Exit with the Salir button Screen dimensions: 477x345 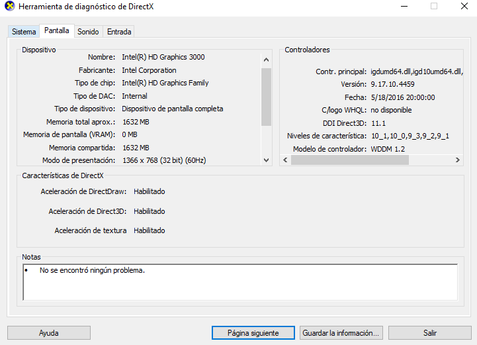[x=430, y=333]
